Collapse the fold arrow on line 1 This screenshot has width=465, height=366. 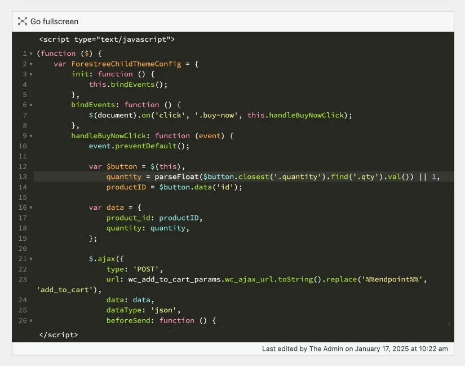(x=31, y=54)
